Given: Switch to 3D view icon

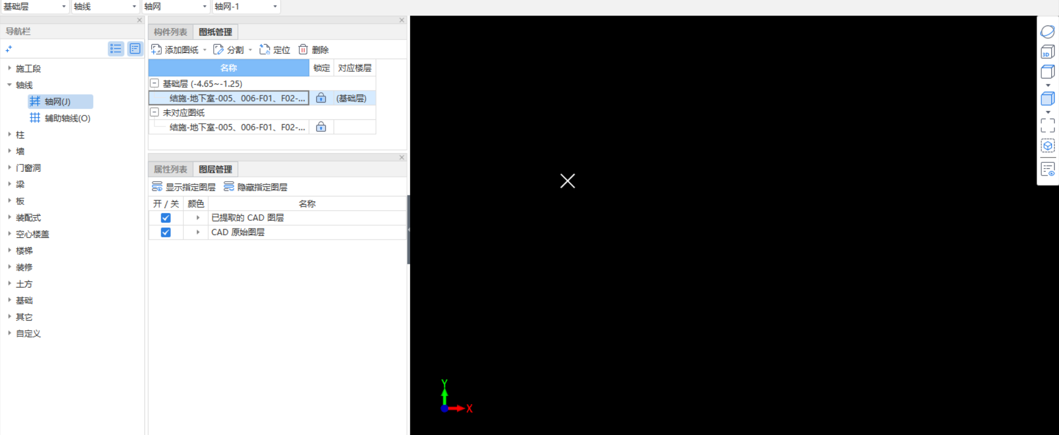Looking at the screenshot, I should point(1047,52).
